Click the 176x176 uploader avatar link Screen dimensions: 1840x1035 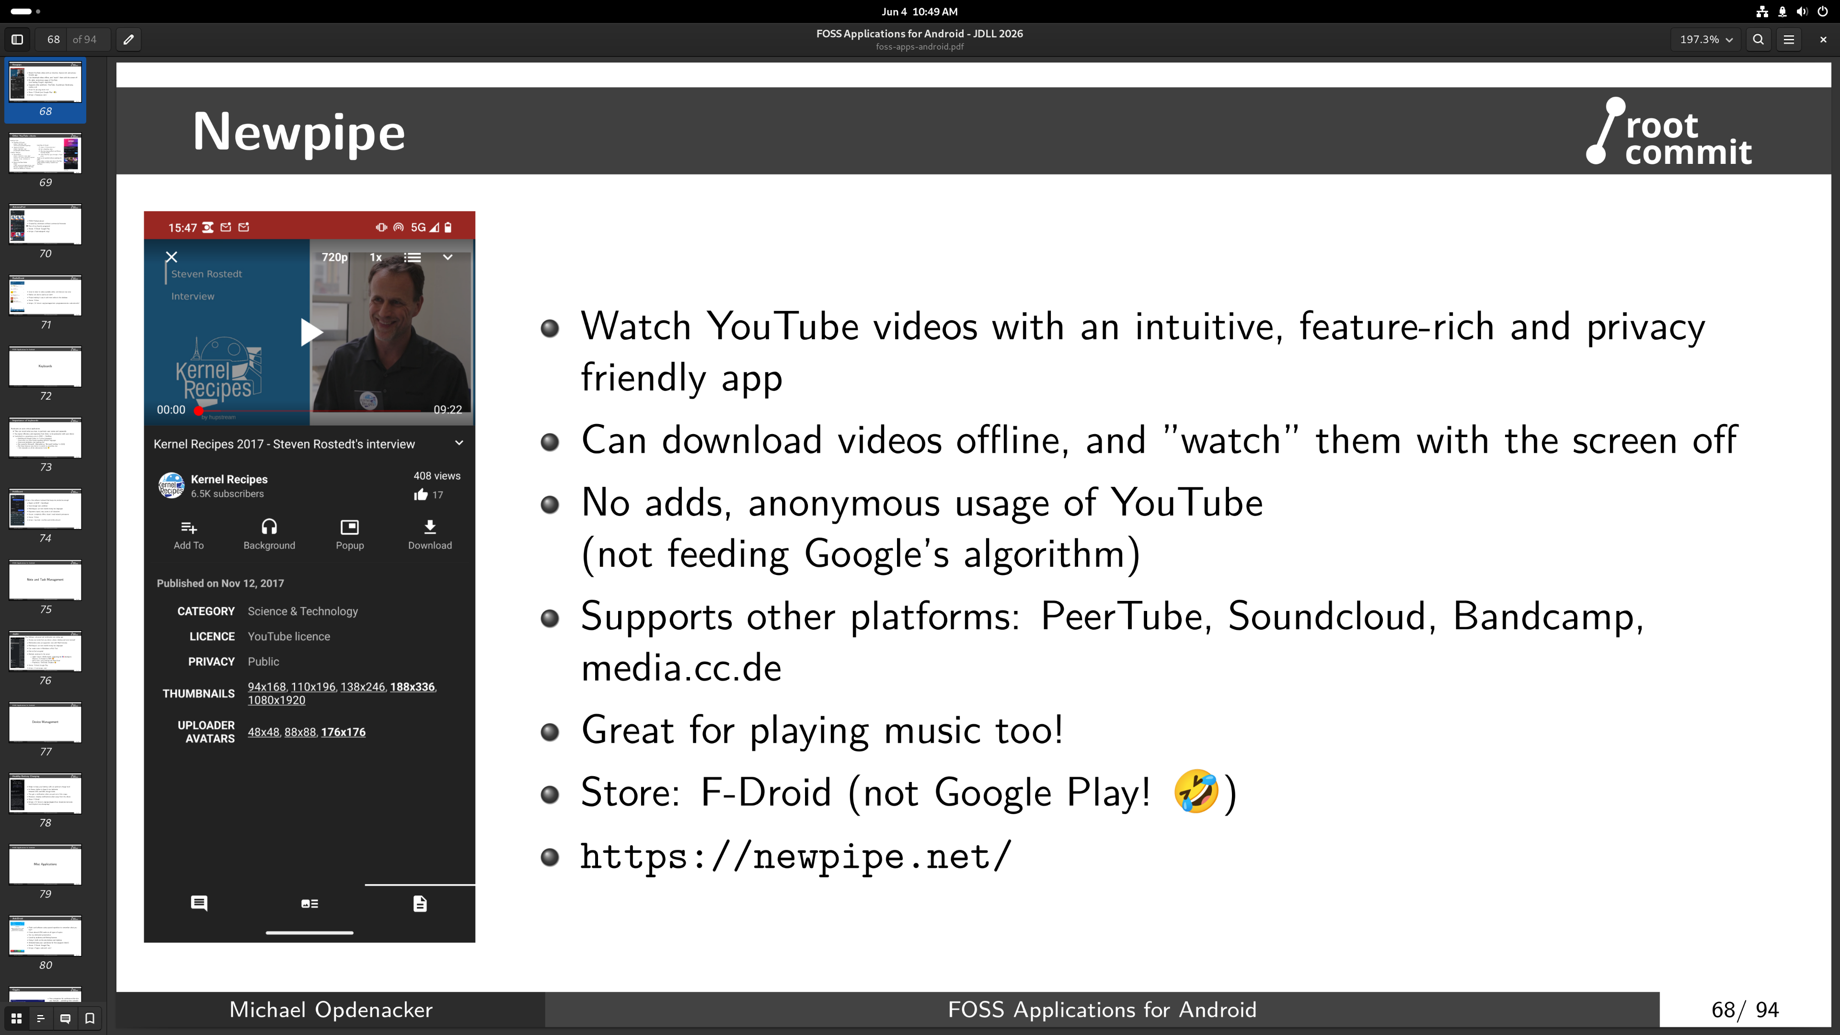coord(344,732)
